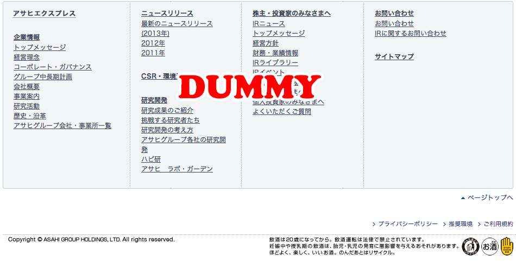Click the アサヒエクスプレス heading link
The width and height of the screenshot is (516, 262).
coord(45,14)
